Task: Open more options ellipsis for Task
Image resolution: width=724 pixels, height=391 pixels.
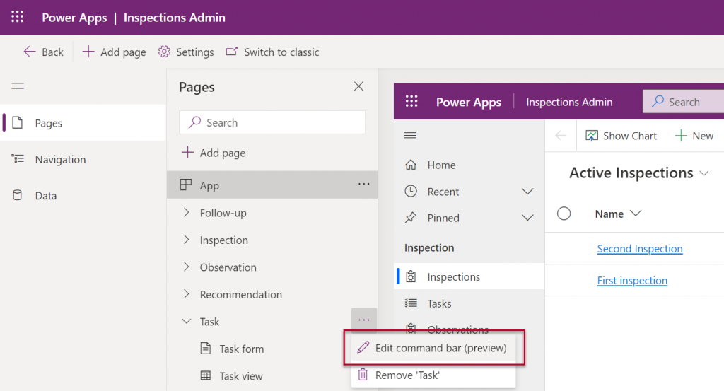Action: point(364,320)
